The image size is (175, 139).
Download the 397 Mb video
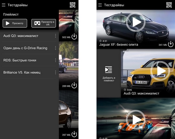(74, 134)
